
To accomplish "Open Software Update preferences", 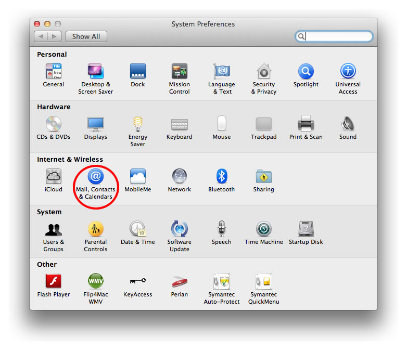I will coord(179,229).
